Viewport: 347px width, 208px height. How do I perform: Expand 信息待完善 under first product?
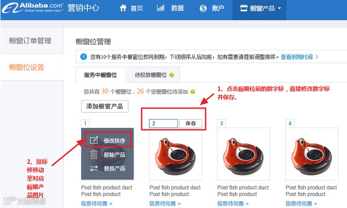tap(97, 203)
